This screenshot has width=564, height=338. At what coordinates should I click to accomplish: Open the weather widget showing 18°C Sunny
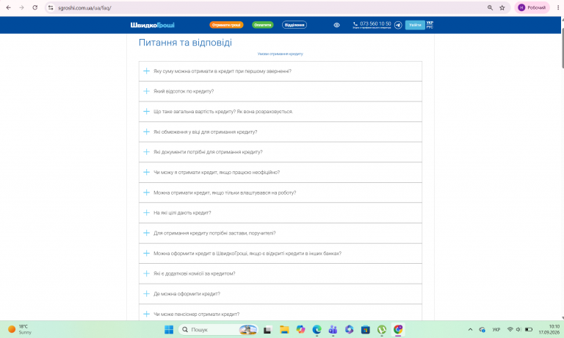coord(20,329)
